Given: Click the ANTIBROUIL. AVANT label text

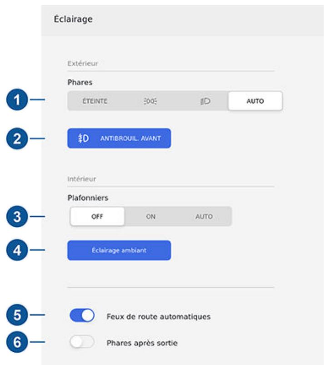Looking at the screenshot, I should point(130,138).
